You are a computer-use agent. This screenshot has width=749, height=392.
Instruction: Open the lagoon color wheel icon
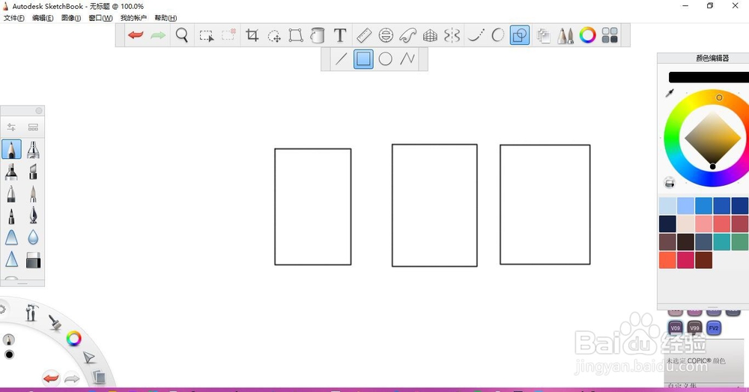click(73, 339)
